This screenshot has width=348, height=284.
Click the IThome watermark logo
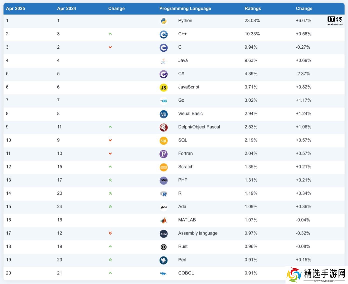pos(335,21)
